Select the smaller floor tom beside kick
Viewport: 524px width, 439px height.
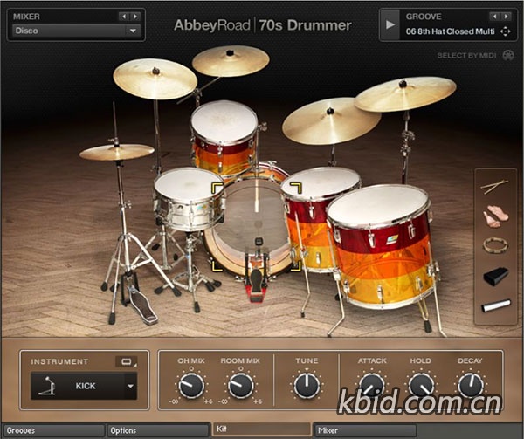click(314, 214)
